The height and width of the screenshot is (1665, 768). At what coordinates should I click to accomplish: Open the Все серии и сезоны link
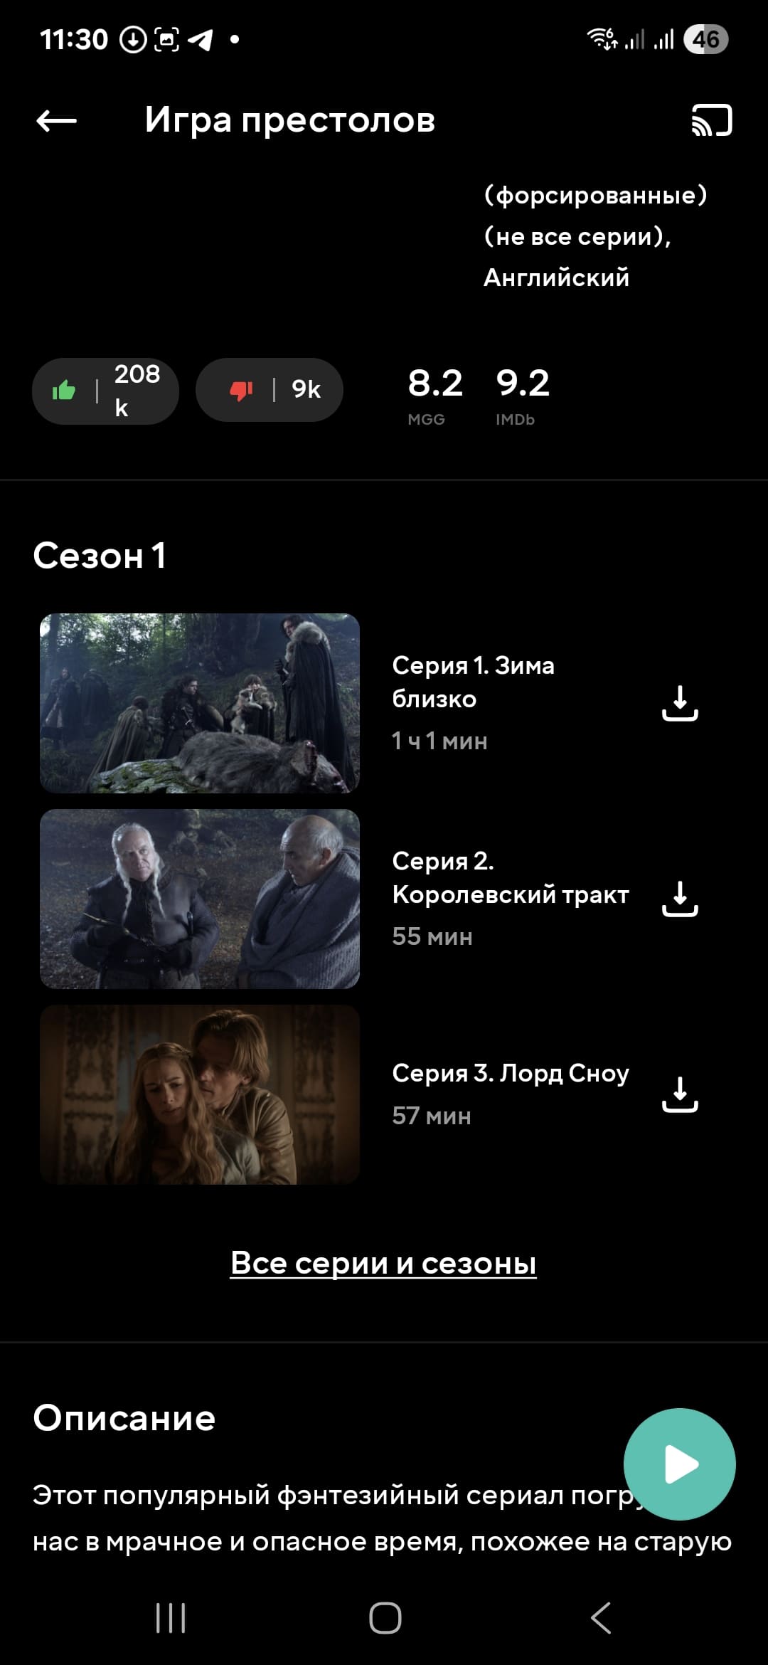(x=383, y=1263)
